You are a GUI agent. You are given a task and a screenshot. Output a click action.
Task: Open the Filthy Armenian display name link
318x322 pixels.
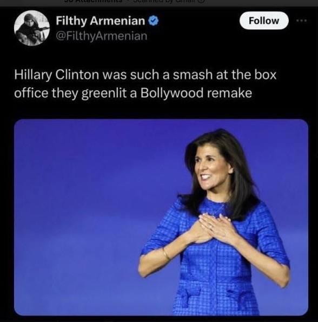coord(101,21)
